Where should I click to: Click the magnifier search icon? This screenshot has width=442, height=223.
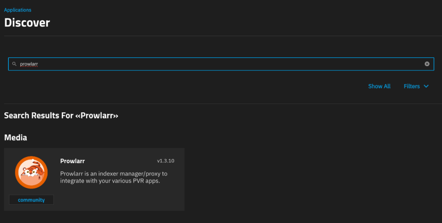point(14,64)
